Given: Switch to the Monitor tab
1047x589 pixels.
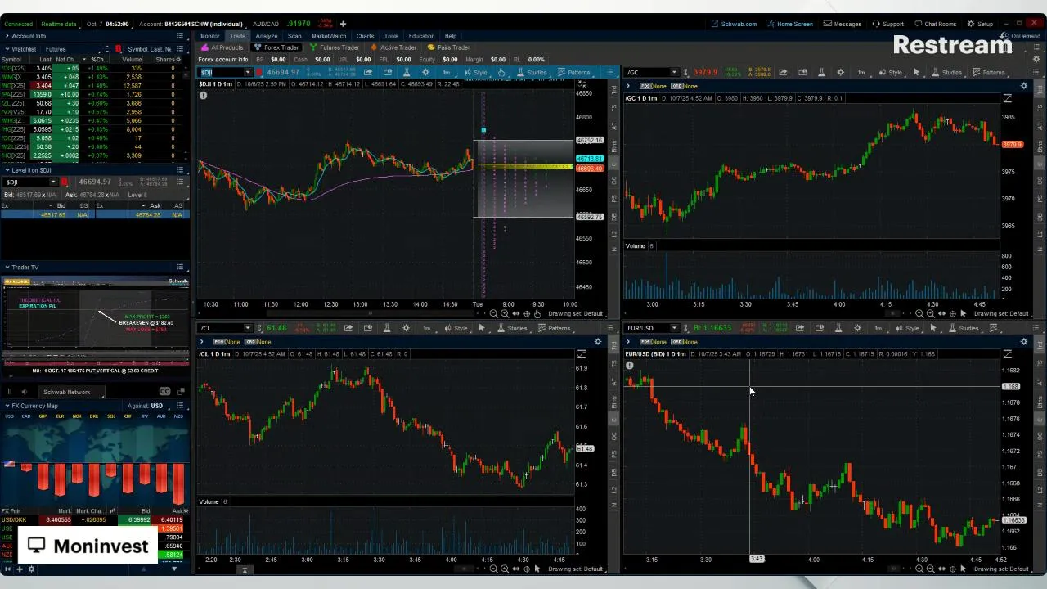Looking at the screenshot, I should pos(209,36).
